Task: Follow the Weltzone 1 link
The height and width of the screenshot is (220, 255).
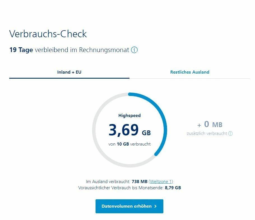Action: (x=161, y=181)
